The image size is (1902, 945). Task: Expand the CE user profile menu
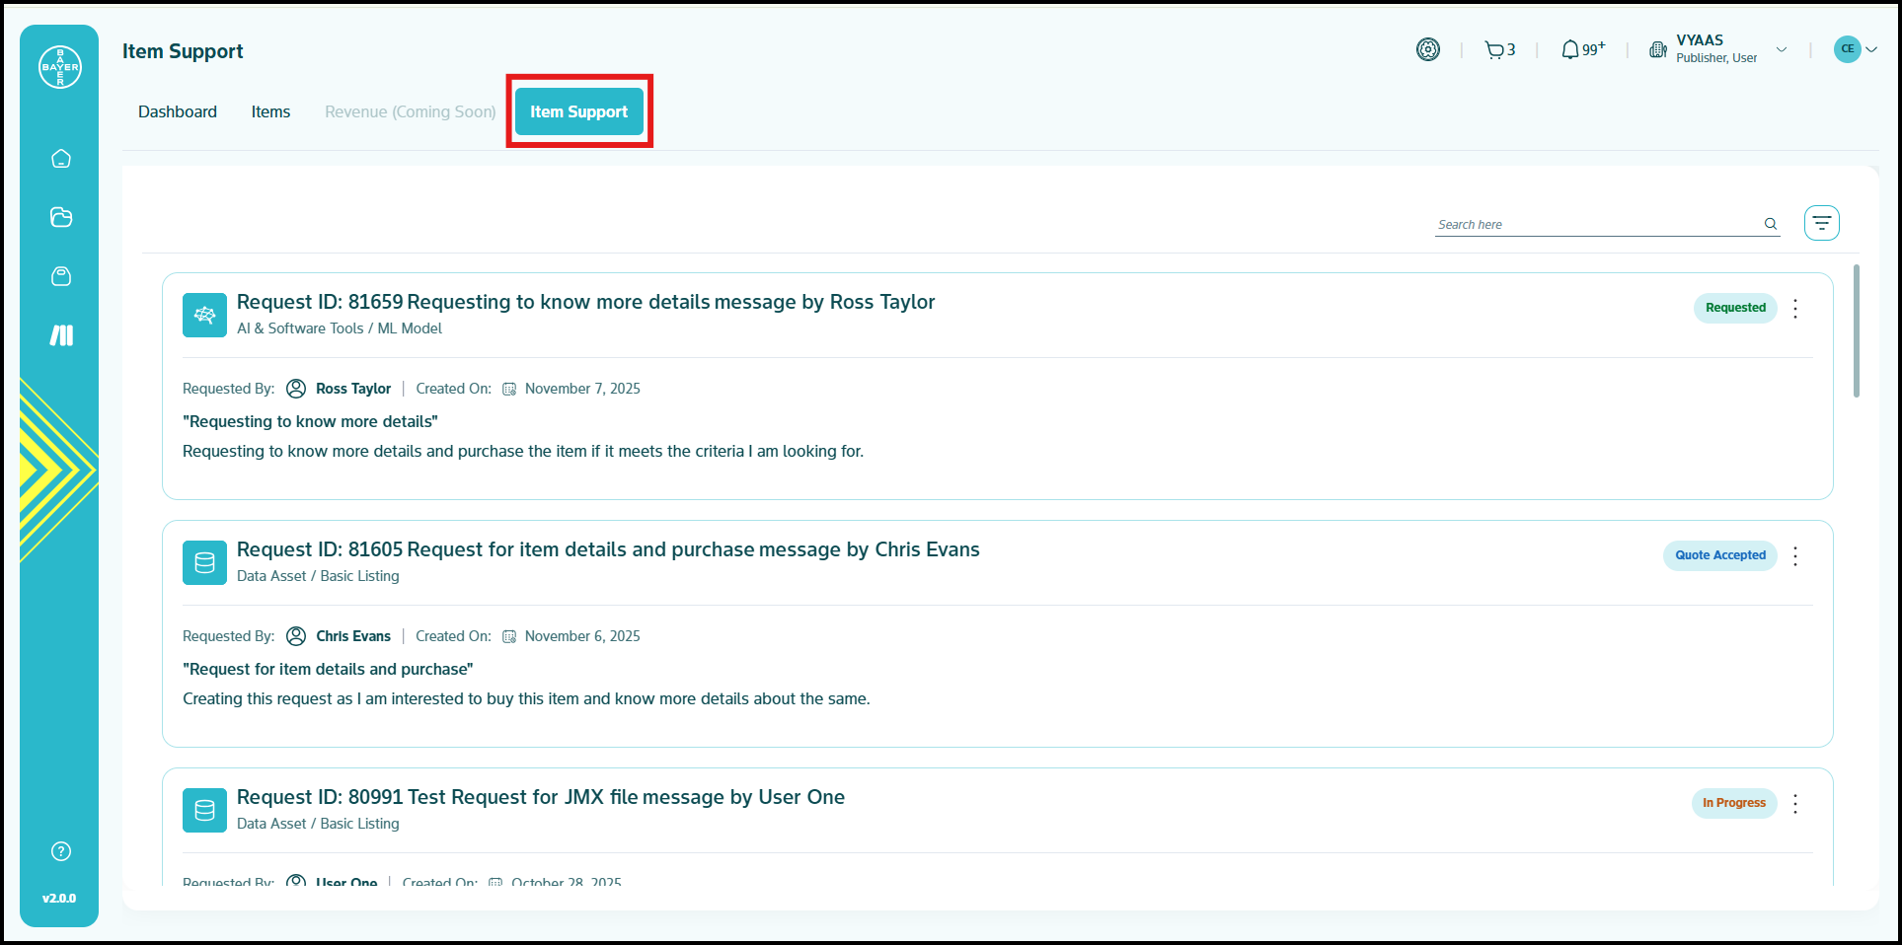(x=1855, y=49)
